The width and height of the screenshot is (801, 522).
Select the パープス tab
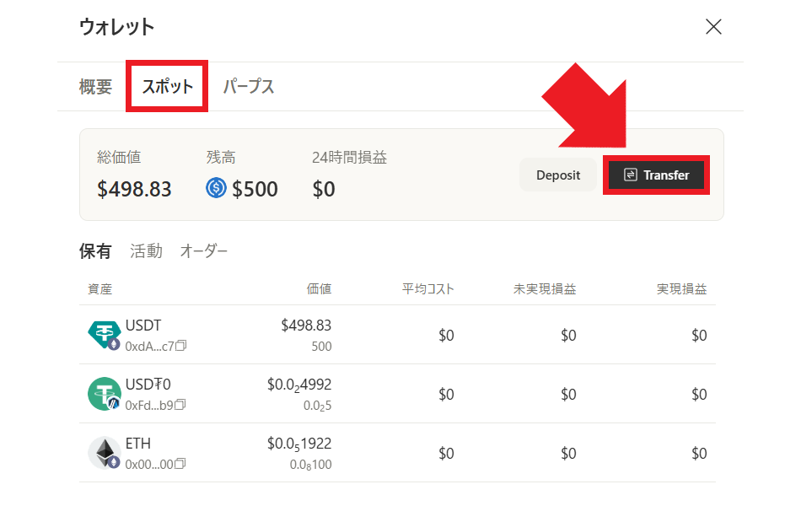tap(248, 86)
